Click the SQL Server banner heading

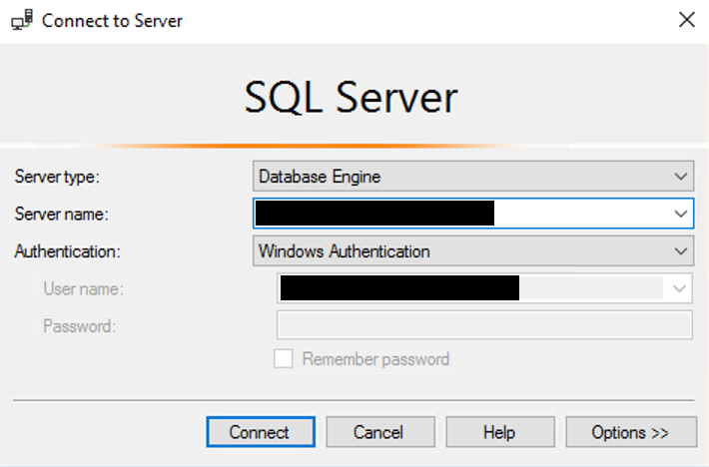[351, 98]
